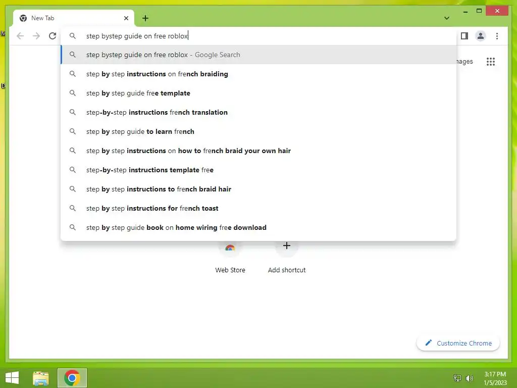Choose suggestion 'instructions on french braiding'

point(259,74)
